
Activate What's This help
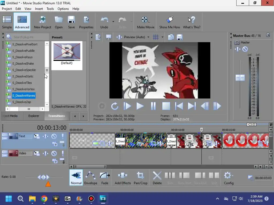point(192,22)
